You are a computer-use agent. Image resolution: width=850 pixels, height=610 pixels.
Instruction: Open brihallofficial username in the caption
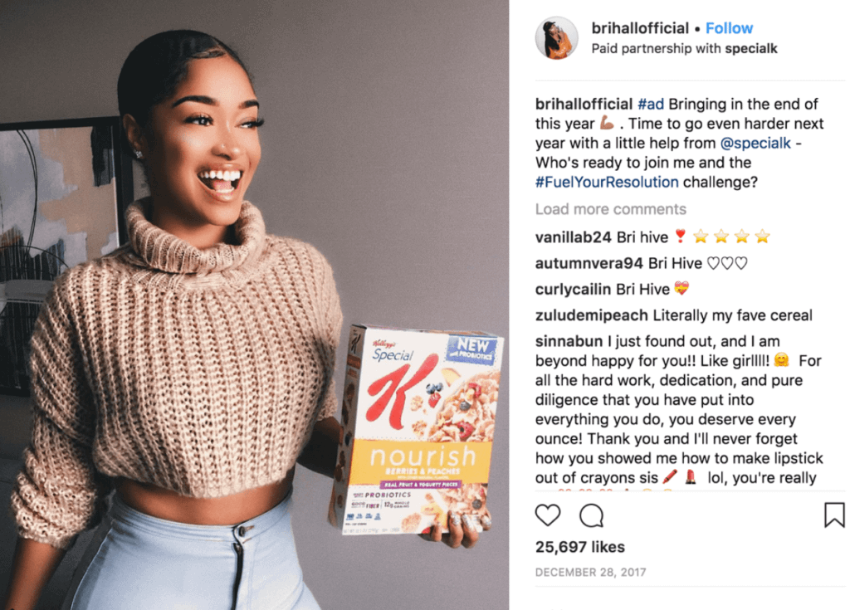click(x=584, y=104)
